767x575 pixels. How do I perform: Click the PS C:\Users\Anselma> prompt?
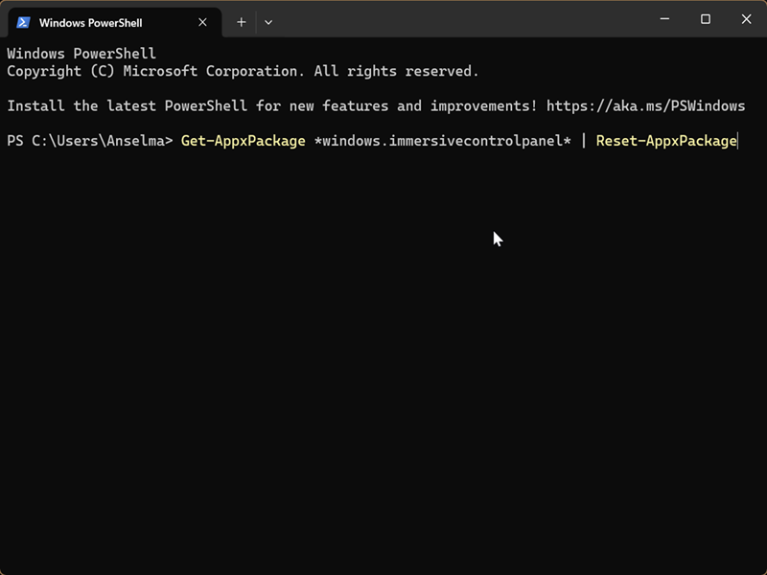[x=89, y=141]
